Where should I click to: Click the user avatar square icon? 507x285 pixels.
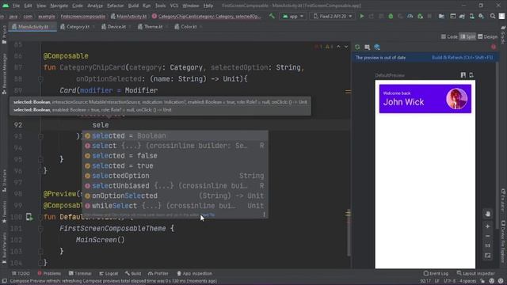[x=501, y=16]
